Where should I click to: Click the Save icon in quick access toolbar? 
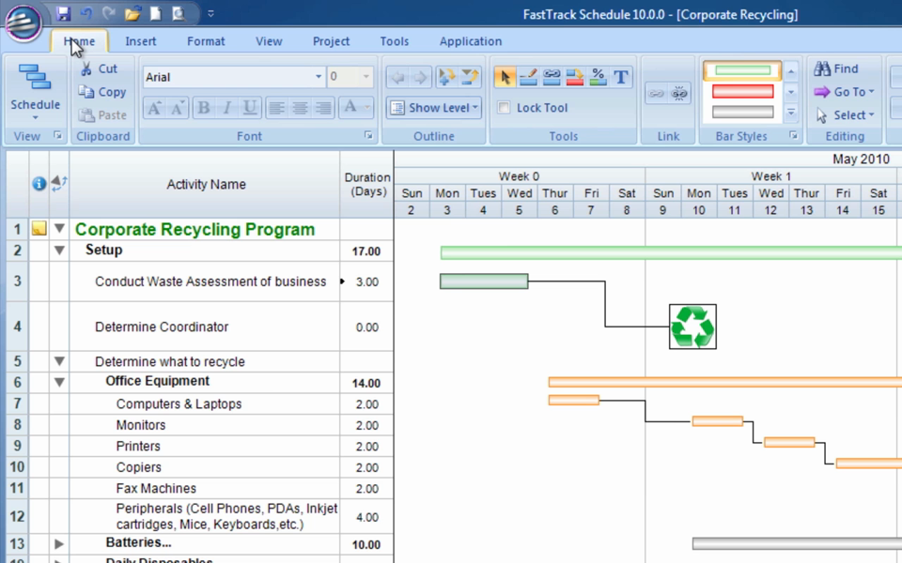pos(63,13)
